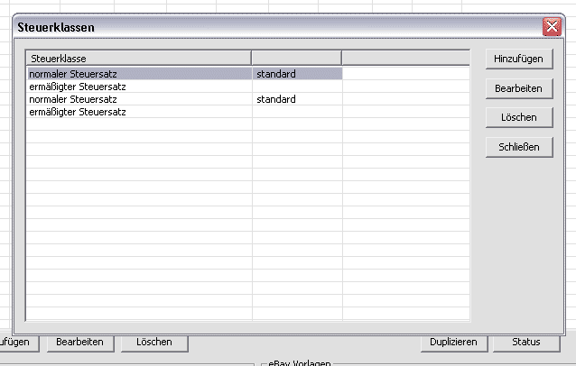Click Löschen in the dialog's right panel

pyautogui.click(x=518, y=117)
